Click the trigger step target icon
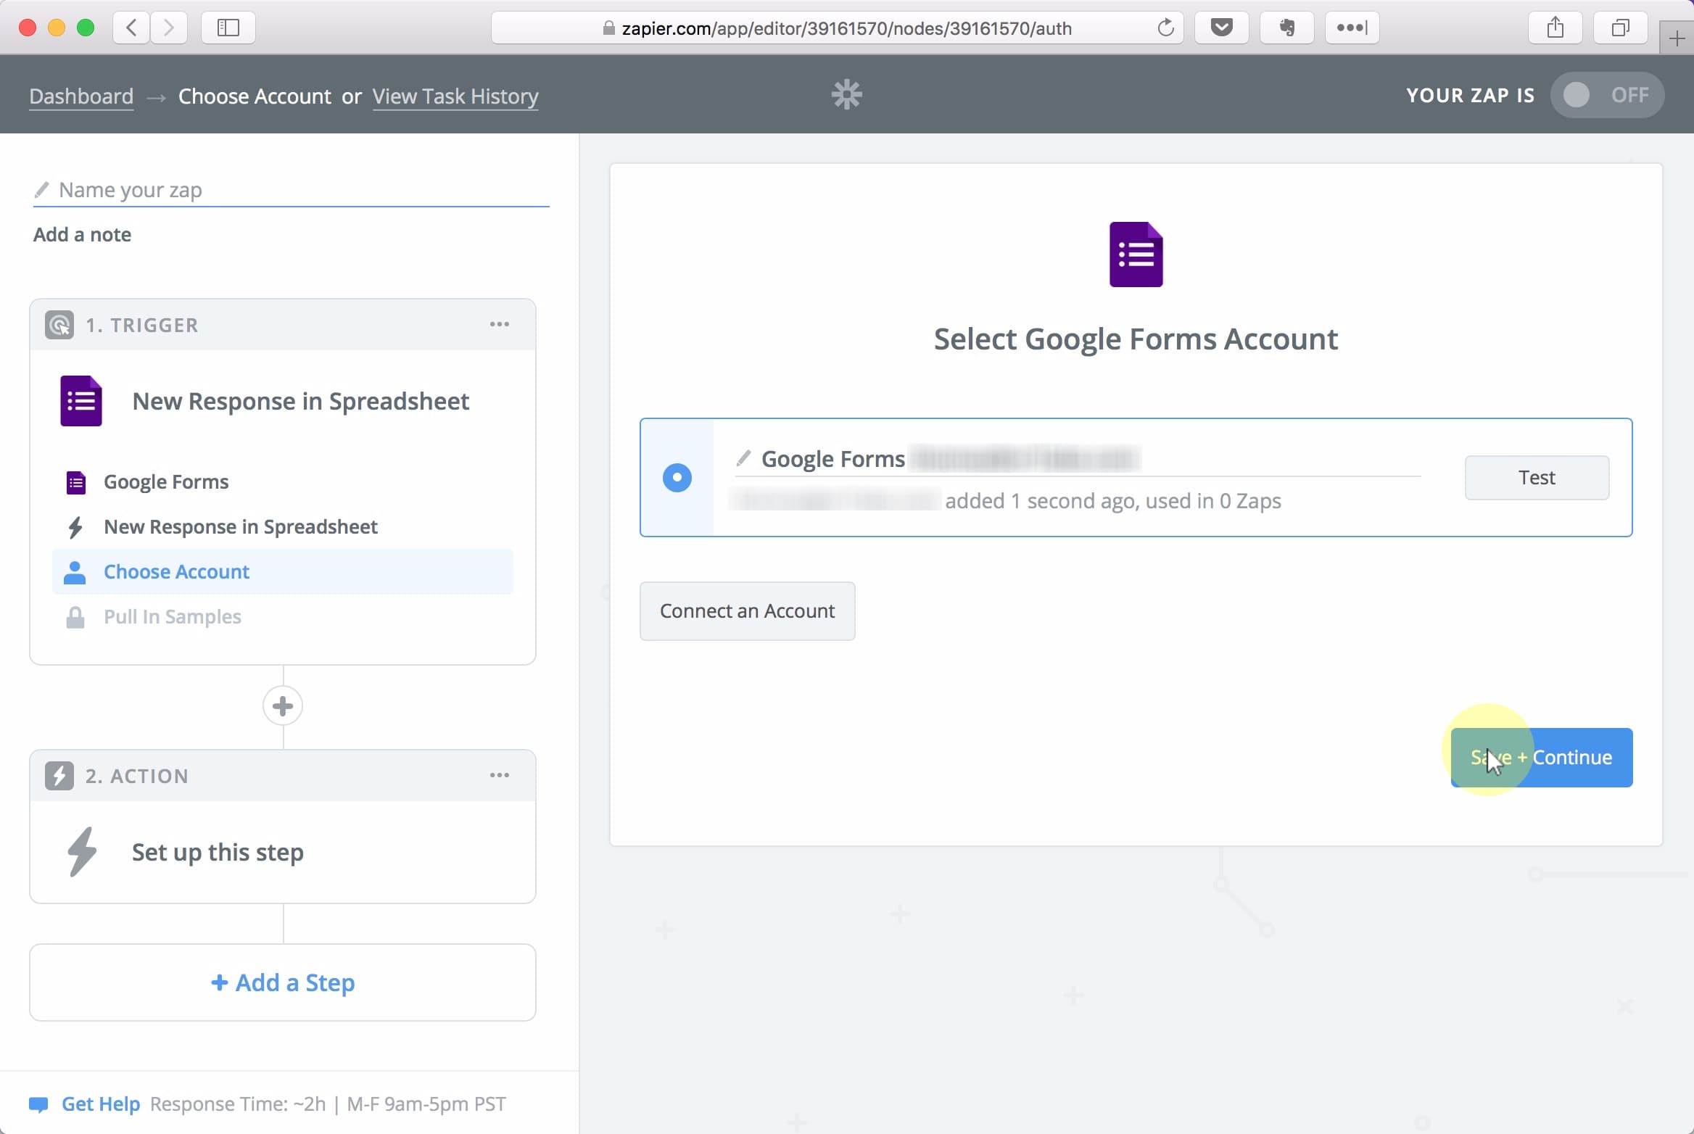 tap(59, 325)
